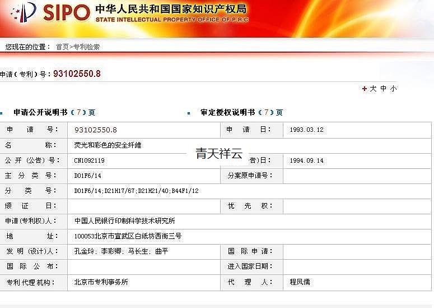Click the 申请(专利权)人 field label
Viewport: 434px width, 308px height.
(31, 221)
